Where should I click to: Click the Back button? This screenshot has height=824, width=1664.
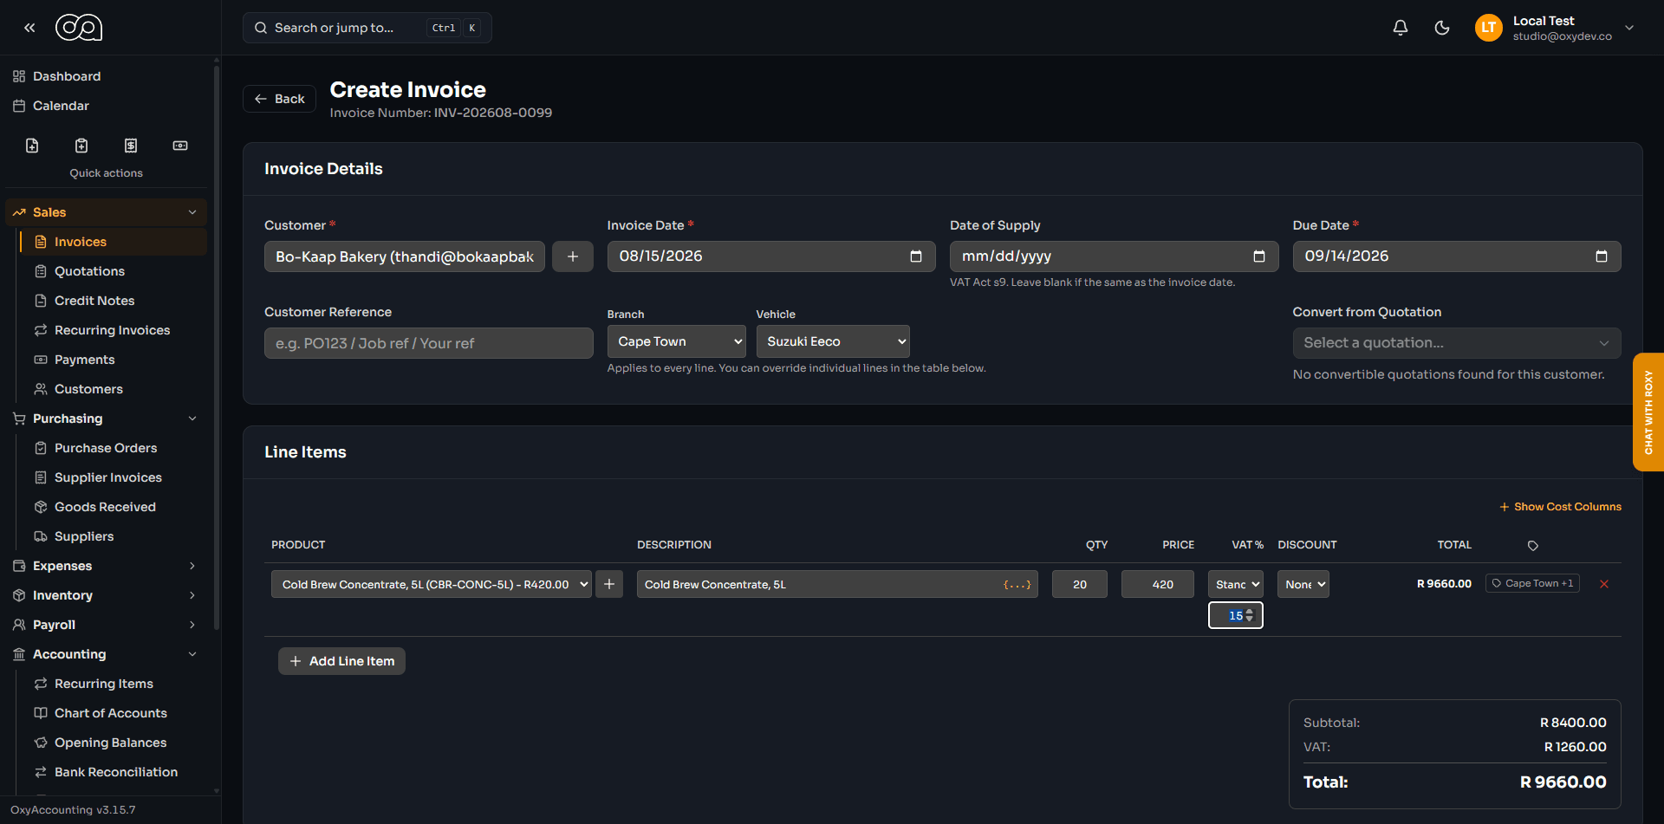pyautogui.click(x=280, y=99)
